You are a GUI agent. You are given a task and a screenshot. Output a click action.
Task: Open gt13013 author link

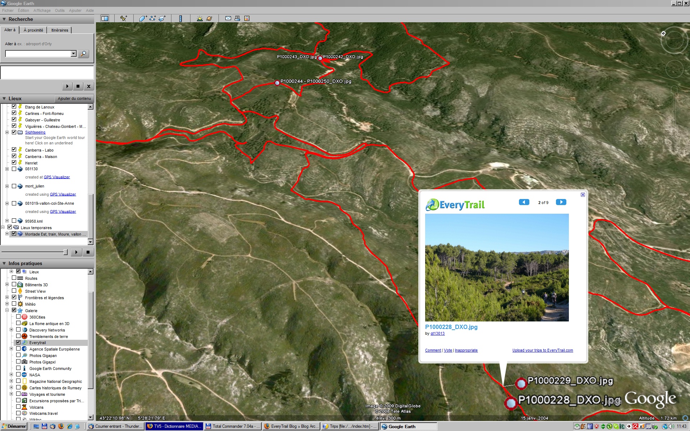coord(437,333)
